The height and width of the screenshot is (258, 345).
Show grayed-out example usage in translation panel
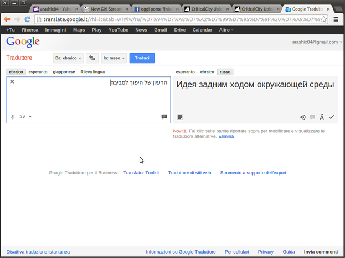312,117
